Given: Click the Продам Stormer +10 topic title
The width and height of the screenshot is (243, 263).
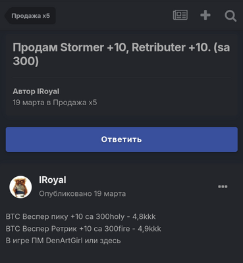Looking at the screenshot, I should 121,54.
